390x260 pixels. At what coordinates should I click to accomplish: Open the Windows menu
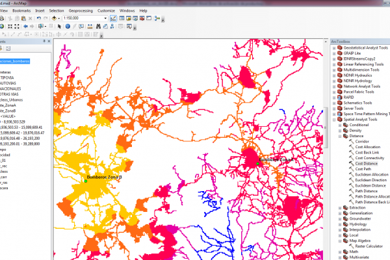pyautogui.click(x=127, y=10)
